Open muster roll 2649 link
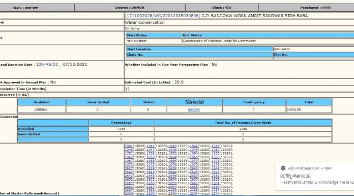This screenshot has height=196, width=354. pyautogui.click(x=172, y=176)
